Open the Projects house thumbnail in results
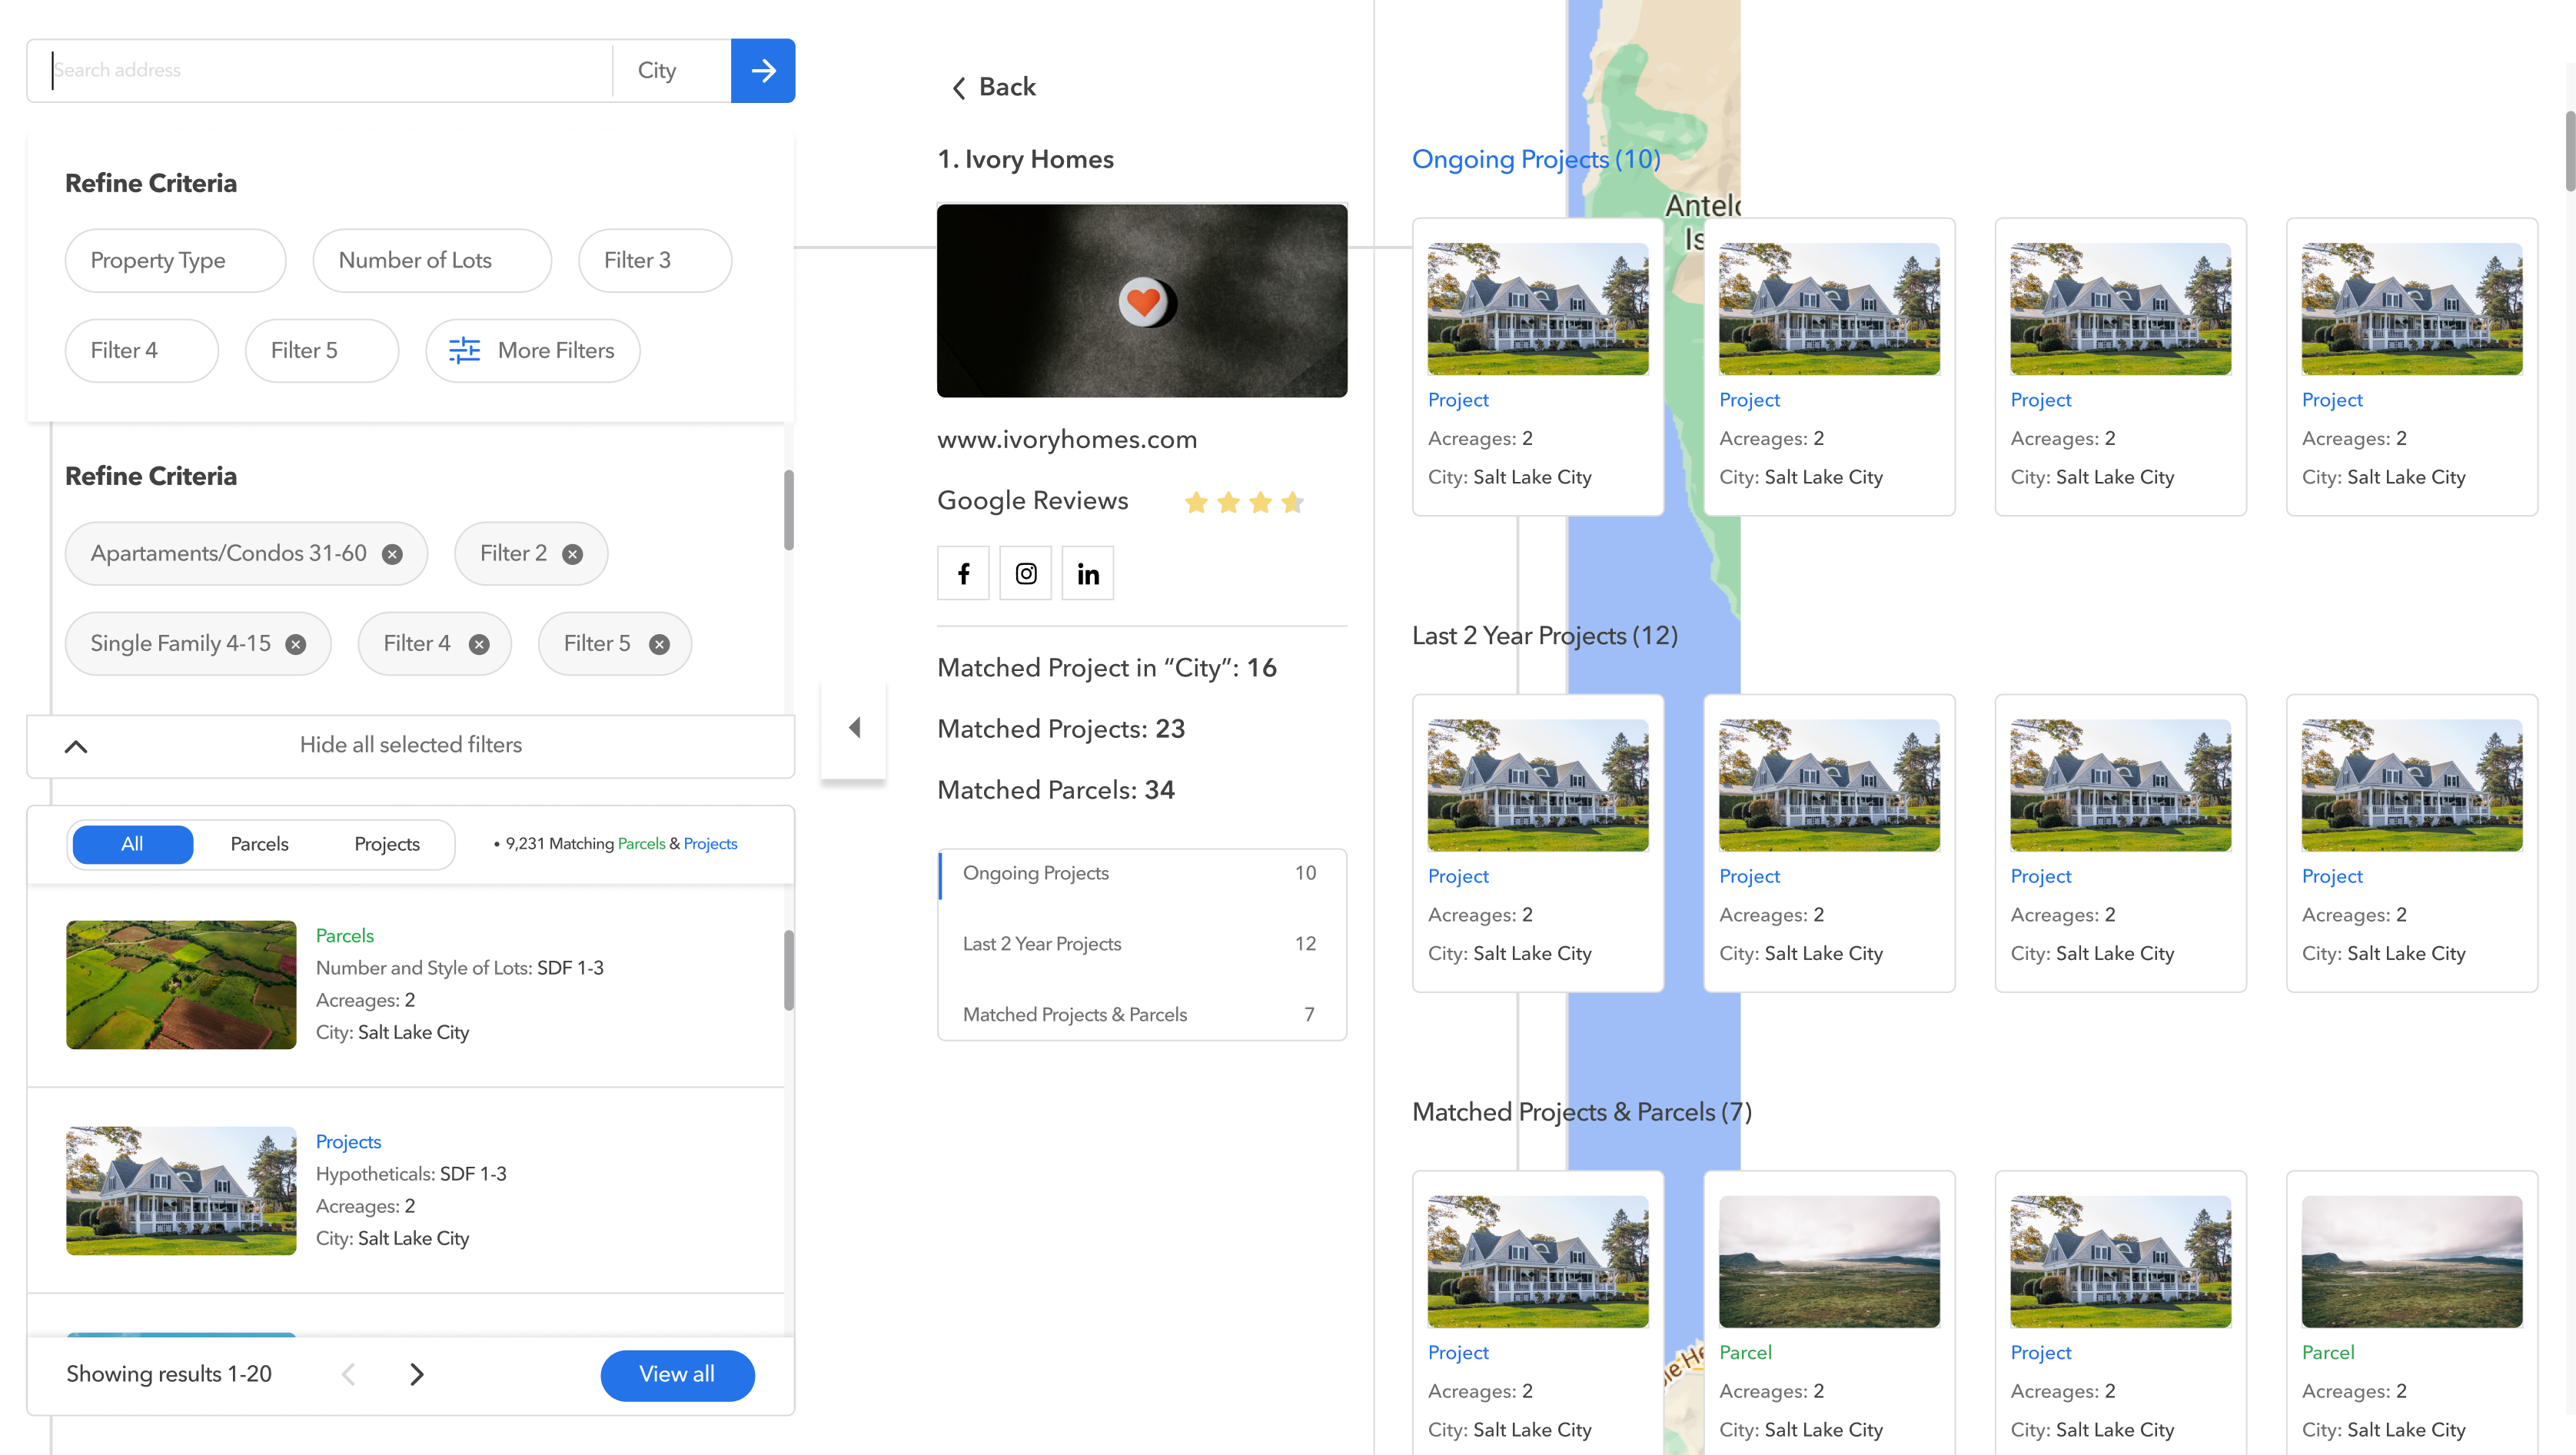This screenshot has width=2576, height=1455. click(181, 1191)
